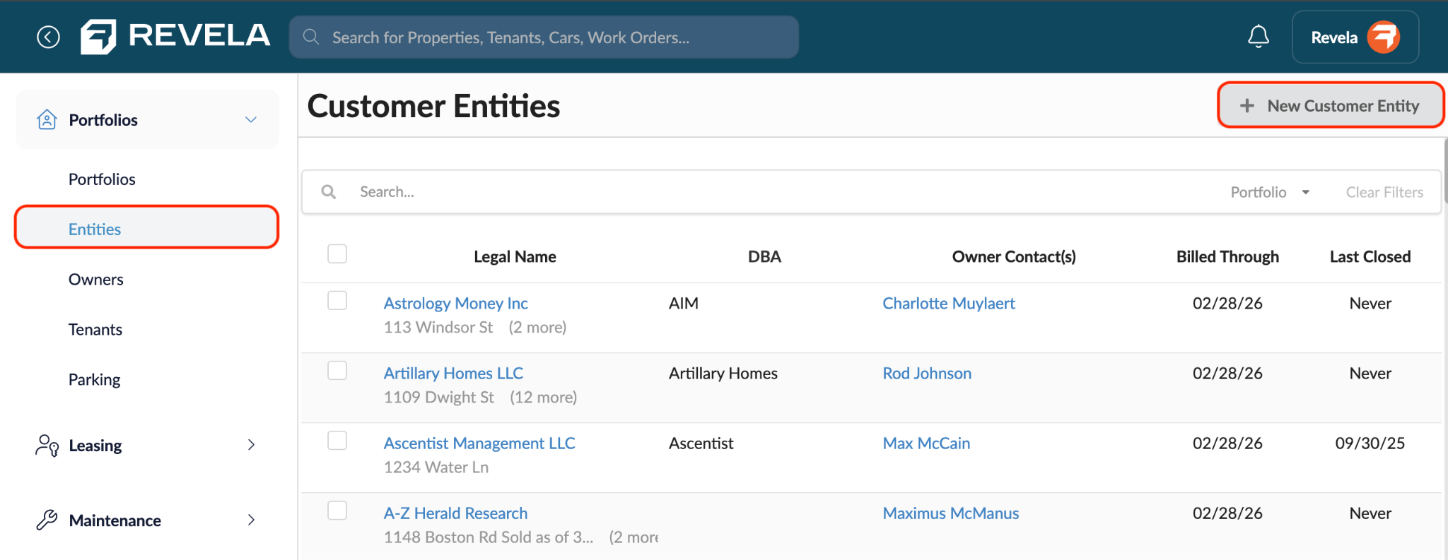Click the Maintenance menu label
This screenshot has width=1448, height=560.
[115, 520]
